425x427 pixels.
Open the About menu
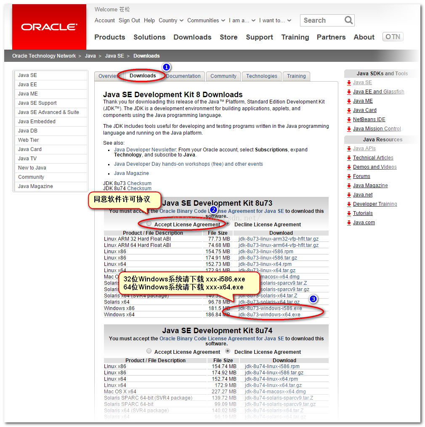click(x=364, y=37)
